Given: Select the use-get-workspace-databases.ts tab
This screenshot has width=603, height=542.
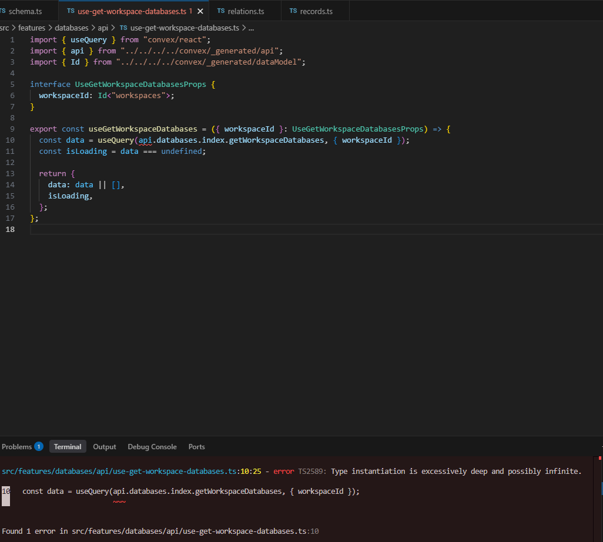Looking at the screenshot, I should point(132,11).
